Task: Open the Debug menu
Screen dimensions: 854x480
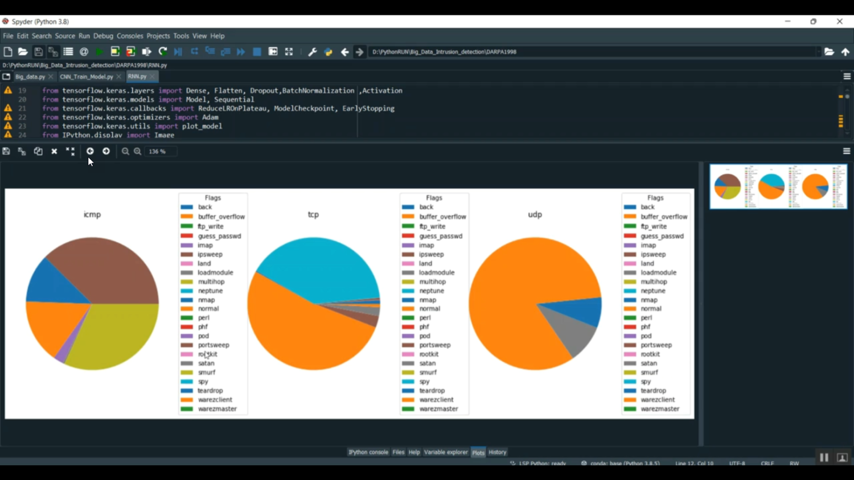Action: (x=103, y=36)
